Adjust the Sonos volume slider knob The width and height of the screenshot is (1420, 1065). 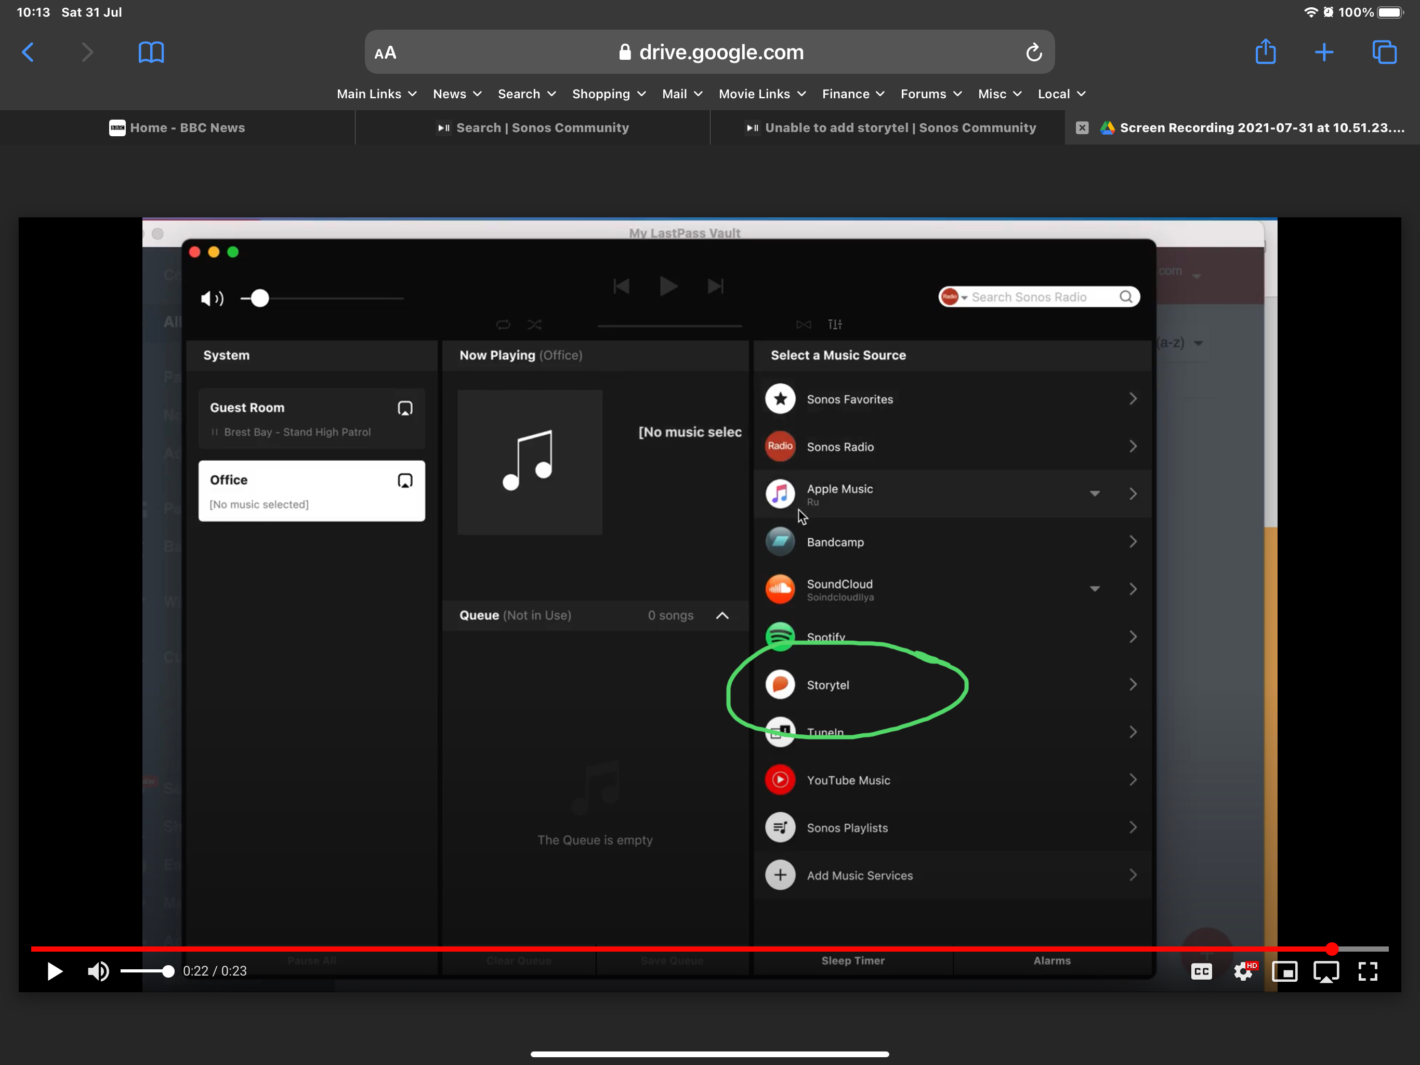(259, 298)
